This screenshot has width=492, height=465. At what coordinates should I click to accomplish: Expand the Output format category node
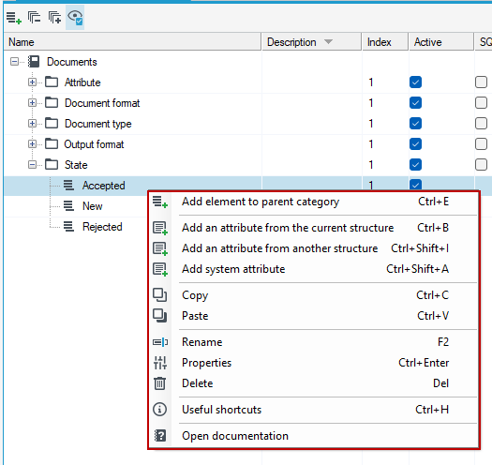32,144
